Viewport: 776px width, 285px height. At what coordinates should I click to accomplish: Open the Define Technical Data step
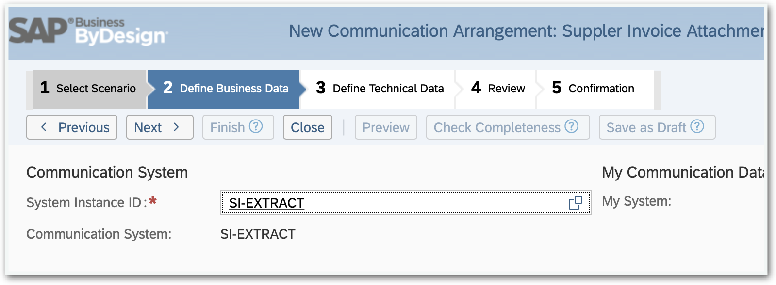coord(381,89)
